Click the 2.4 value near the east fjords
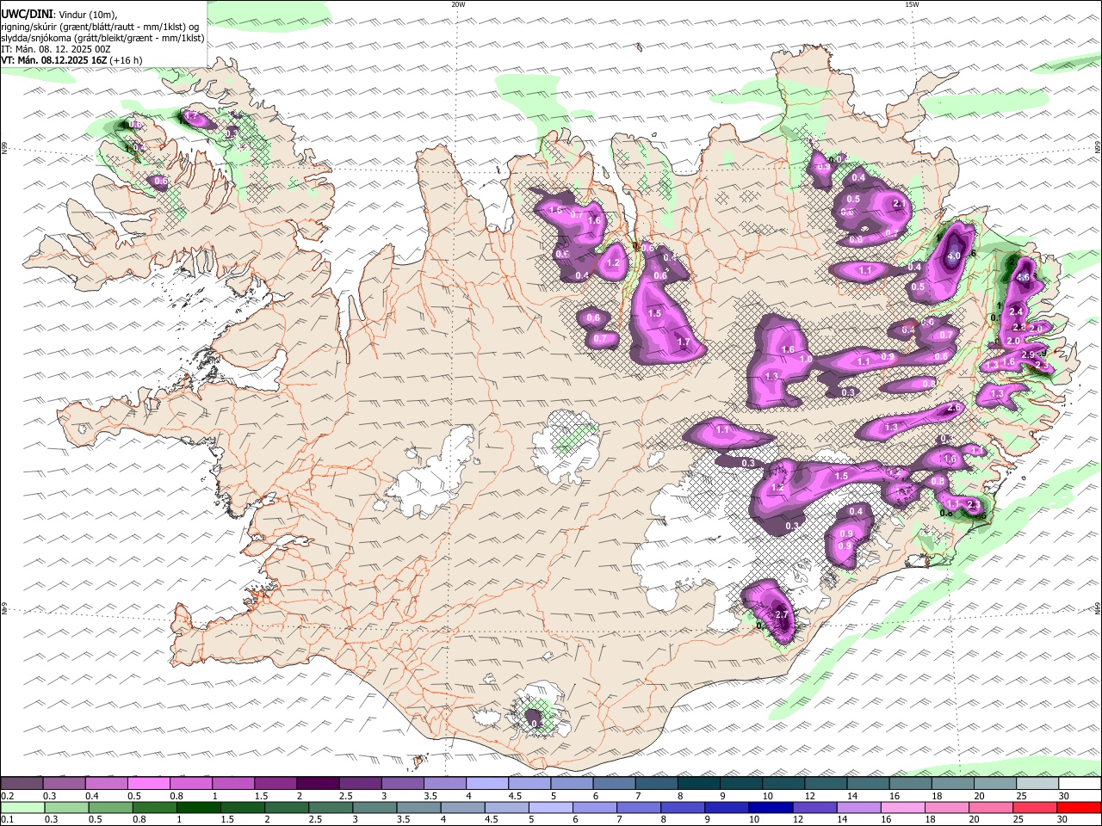 click(x=1015, y=311)
